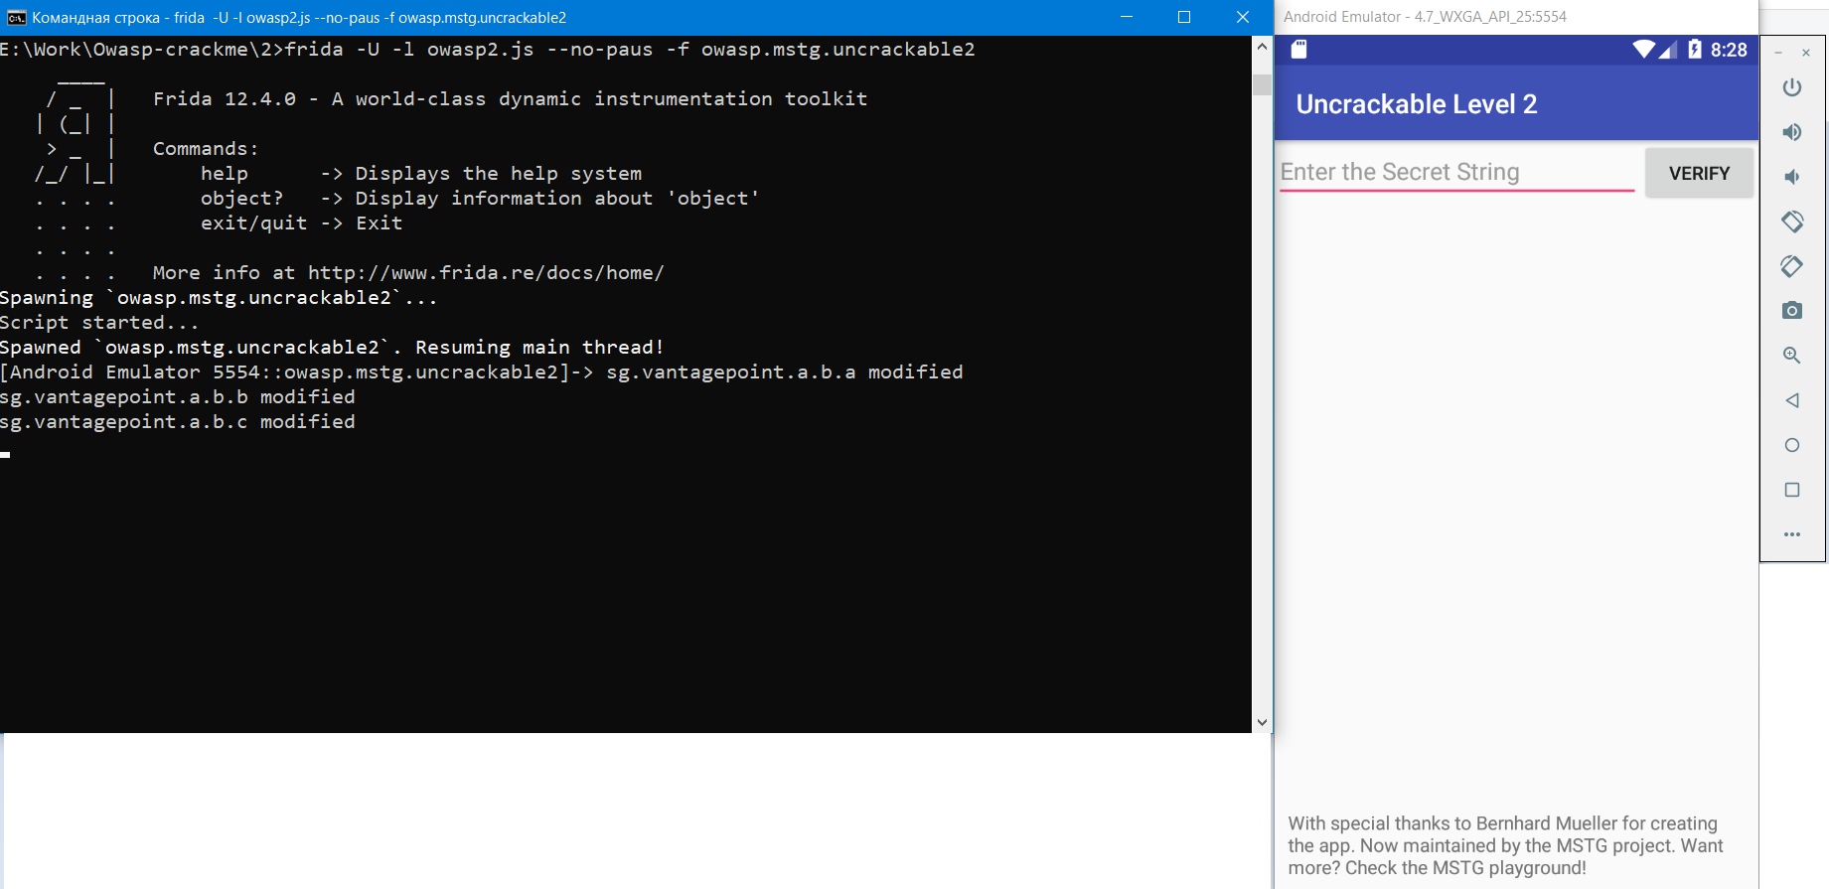The height and width of the screenshot is (889, 1829).
Task: Focus the 'Enter the Secret String' field
Action: 1456,172
